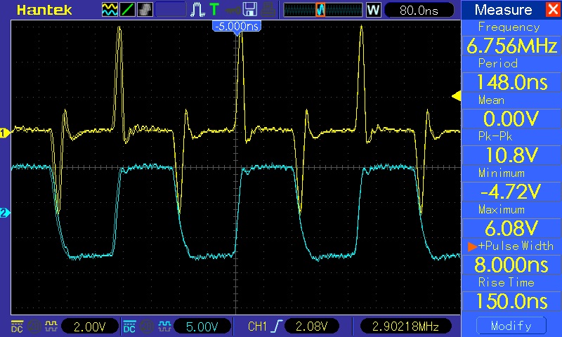Image resolution: width=562 pixels, height=337 pixels.
Task: Click the W window mode icon
Action: pyautogui.click(x=373, y=10)
